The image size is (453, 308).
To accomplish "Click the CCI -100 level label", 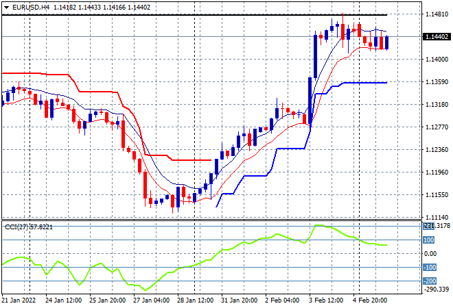I will [430, 268].
